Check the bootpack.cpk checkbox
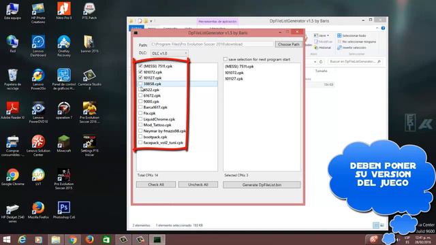Screen dimensions: 436x245 click(x=140, y=136)
